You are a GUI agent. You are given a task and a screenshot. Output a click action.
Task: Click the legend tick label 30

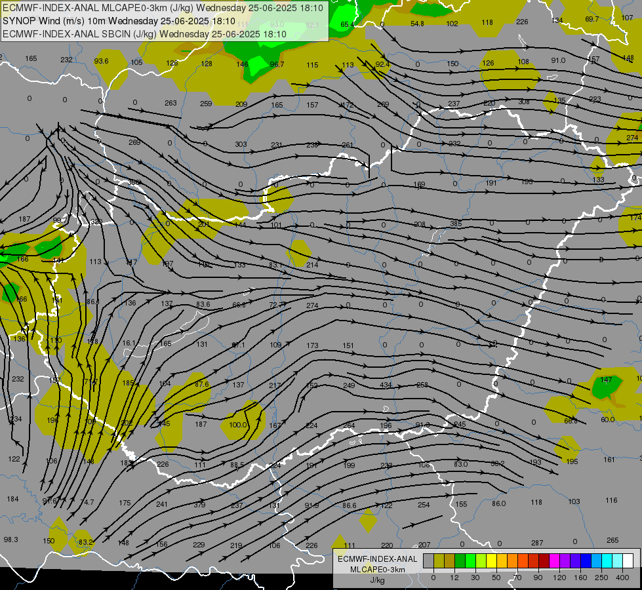475,578
